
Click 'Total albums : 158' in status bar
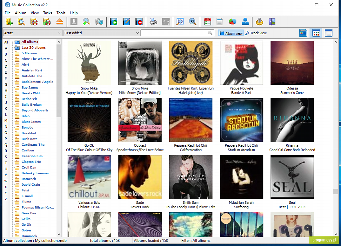tap(104, 241)
